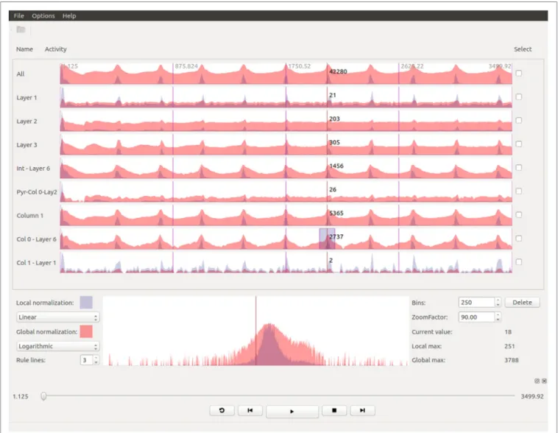This screenshot has height=433, width=558.
Task: Tick the Layer 1 select checkbox
Action: coord(519,97)
